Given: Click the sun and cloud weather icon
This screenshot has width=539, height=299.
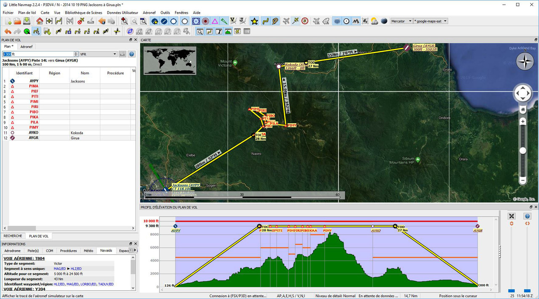Looking at the screenshot, I should click(x=374, y=21).
